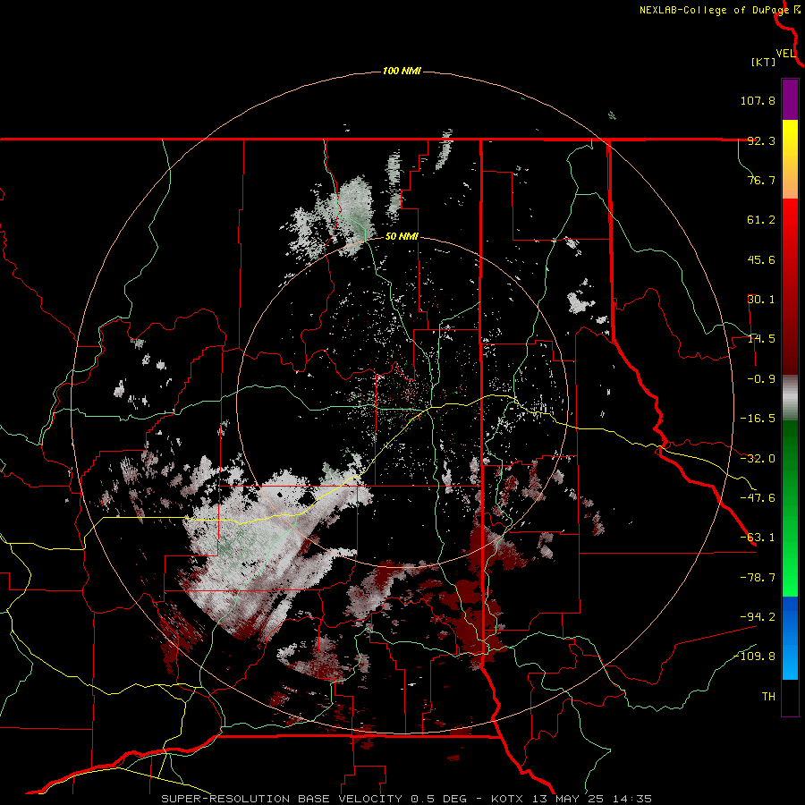The height and width of the screenshot is (805, 805).
Task: Click the VEL legend title
Action: (x=785, y=54)
